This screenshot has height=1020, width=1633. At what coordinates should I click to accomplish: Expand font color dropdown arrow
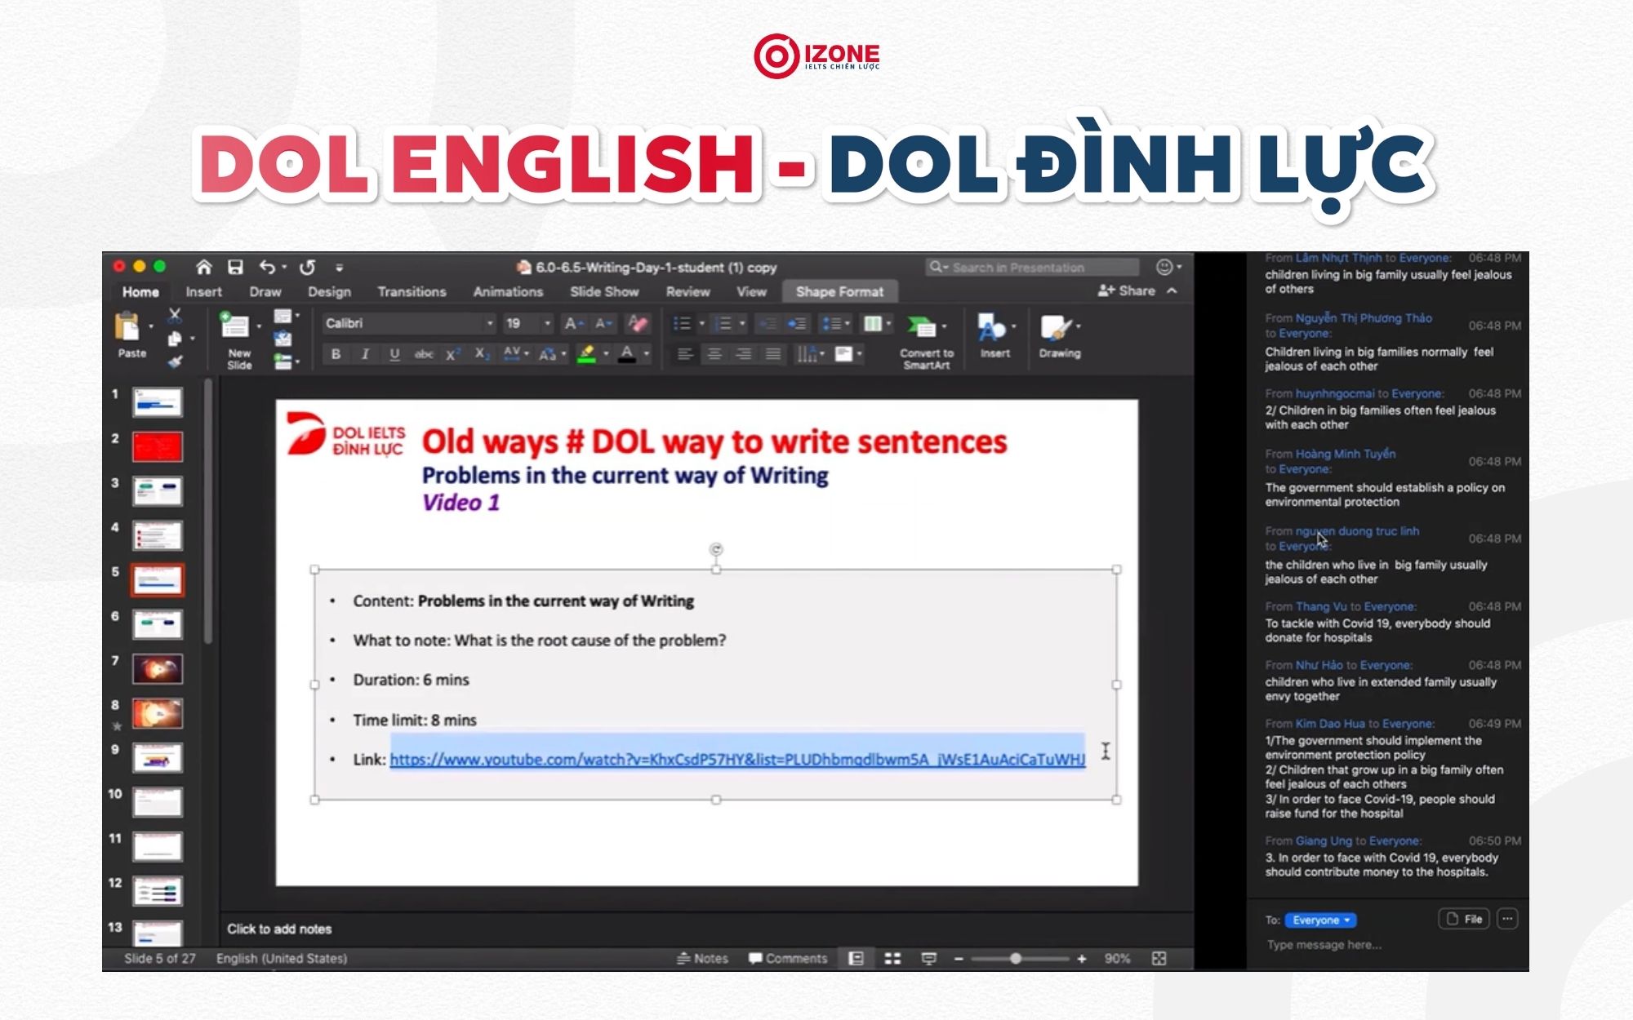click(x=647, y=353)
